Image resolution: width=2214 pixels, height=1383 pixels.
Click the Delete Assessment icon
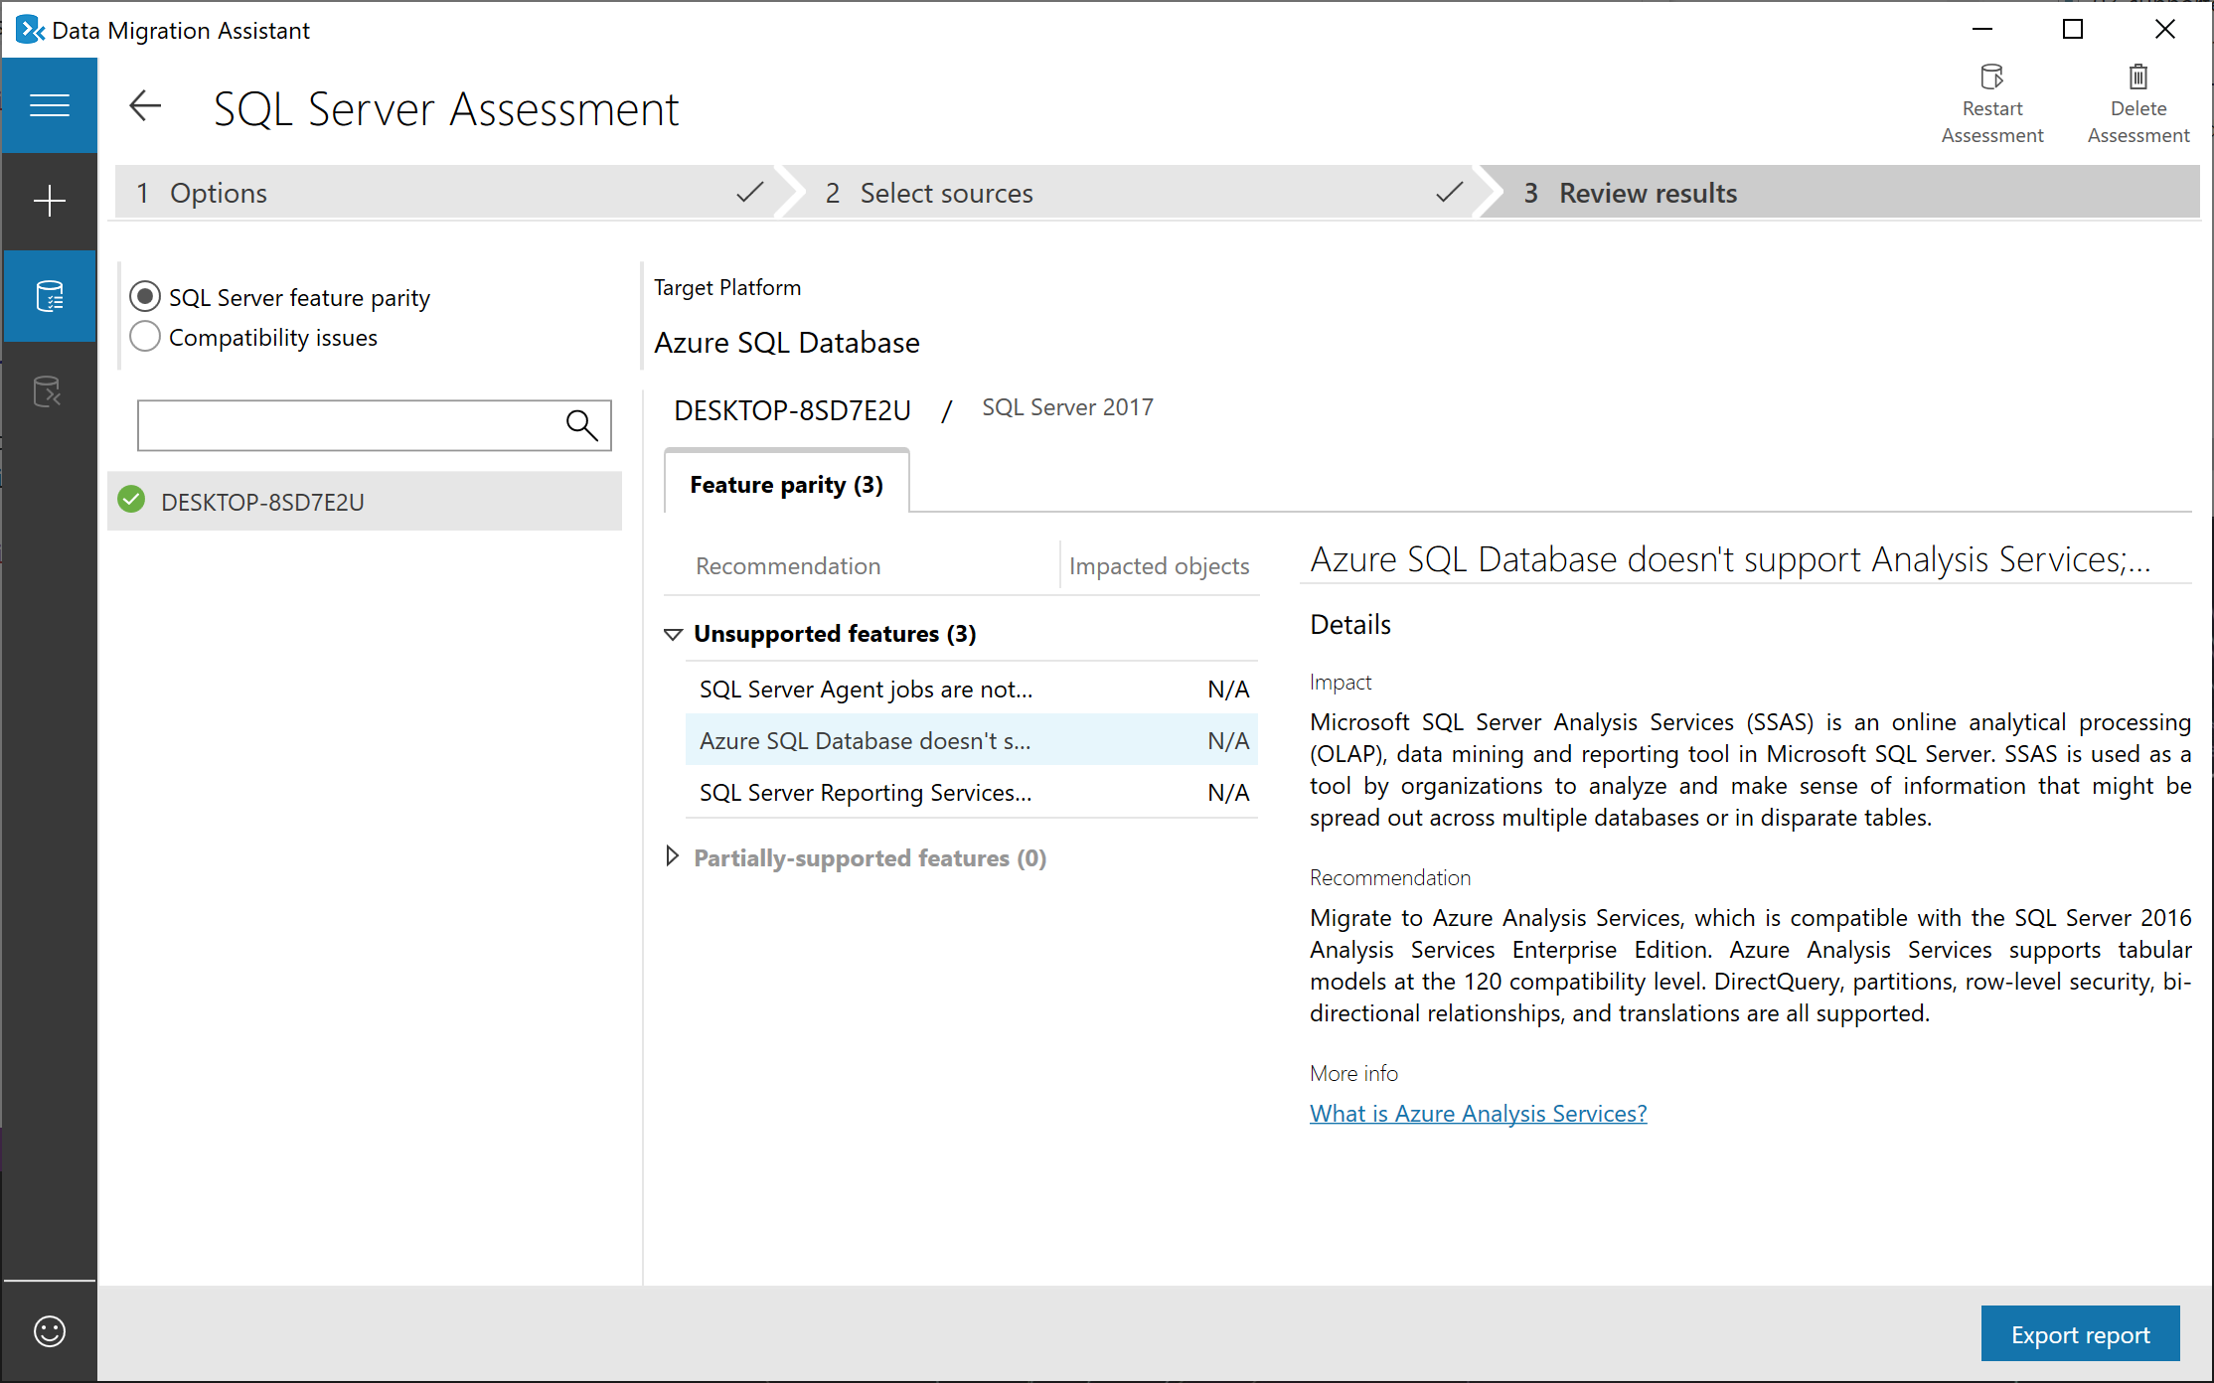(x=2135, y=77)
